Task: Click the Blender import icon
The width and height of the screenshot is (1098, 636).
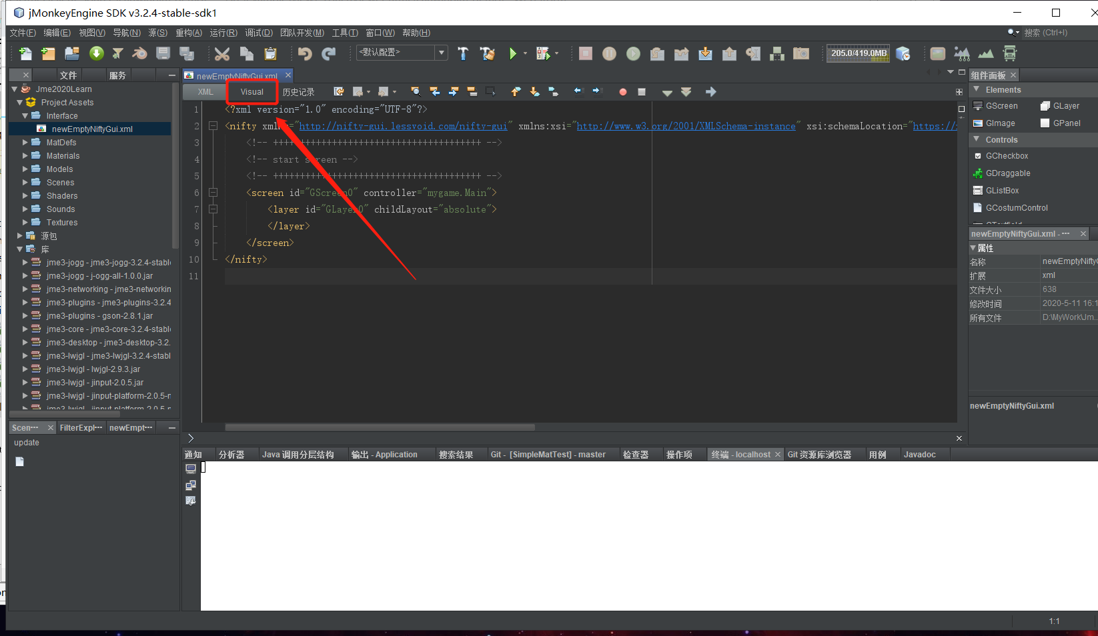Action: pyautogui.click(x=139, y=53)
